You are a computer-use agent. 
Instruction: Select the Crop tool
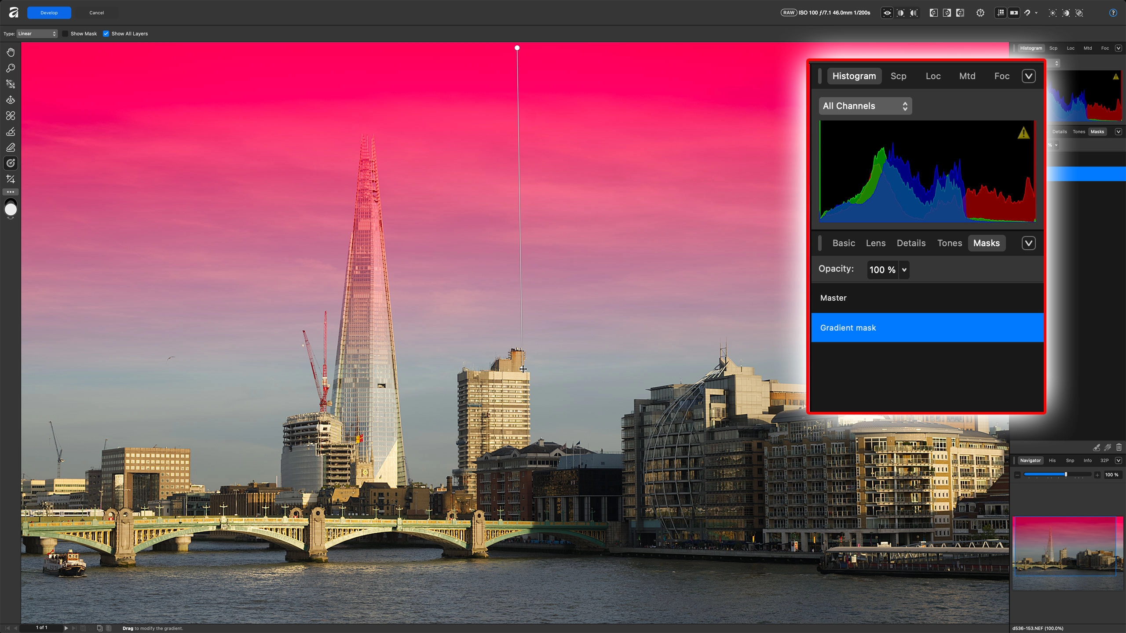pyautogui.click(x=11, y=179)
